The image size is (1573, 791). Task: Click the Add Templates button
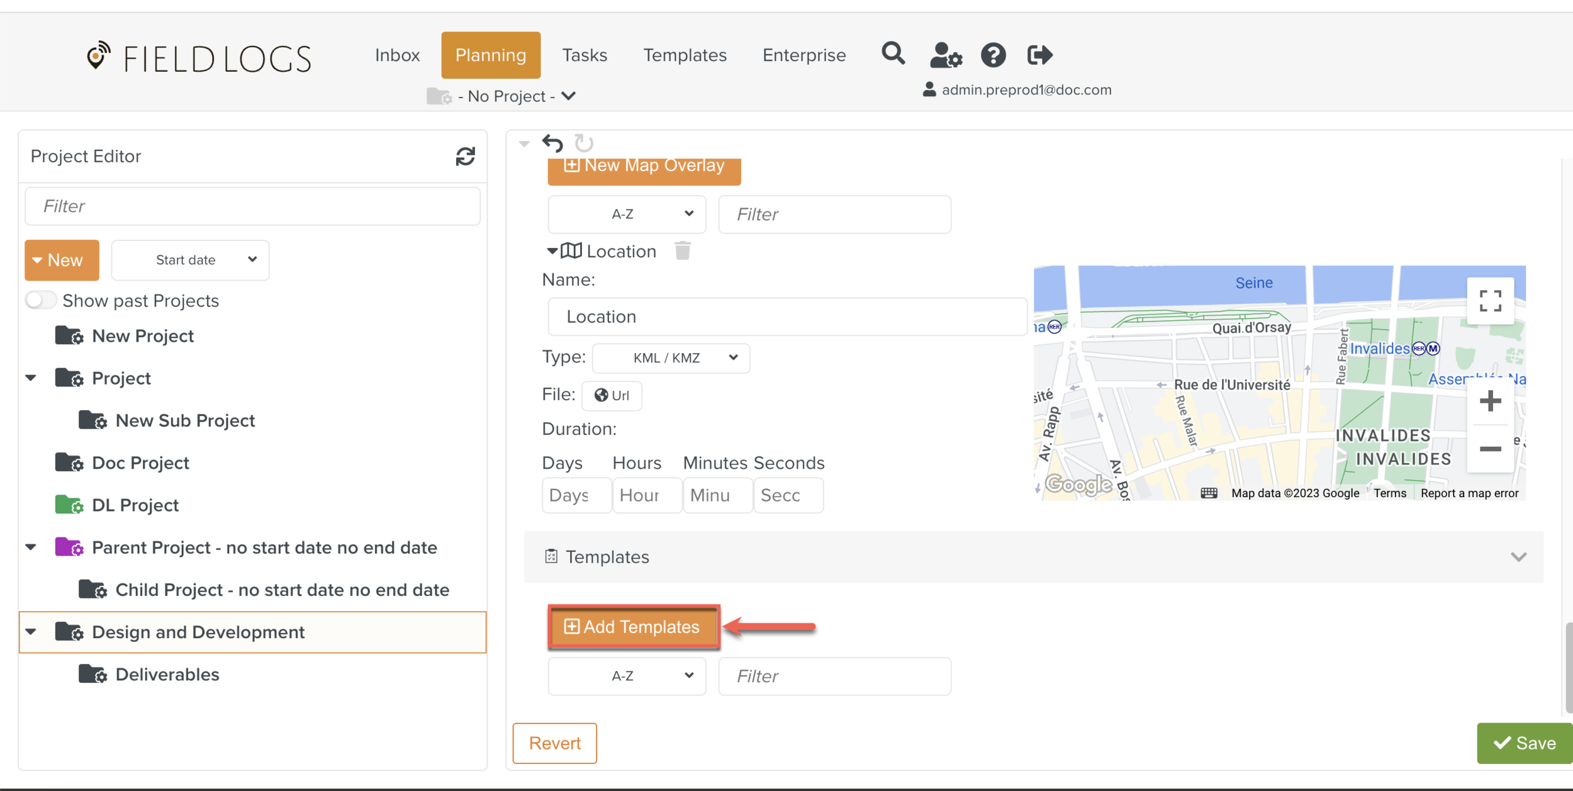(x=633, y=627)
